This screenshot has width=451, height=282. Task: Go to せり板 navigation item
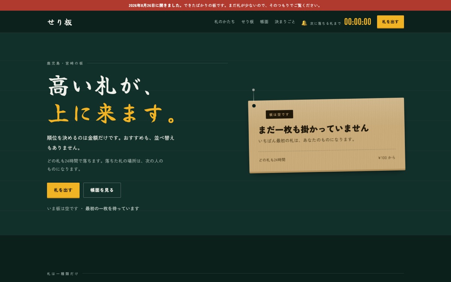248,22
